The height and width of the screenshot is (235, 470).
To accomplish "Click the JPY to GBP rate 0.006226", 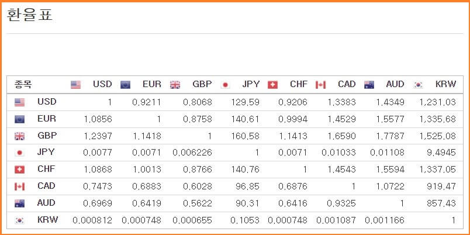I will point(192,153).
